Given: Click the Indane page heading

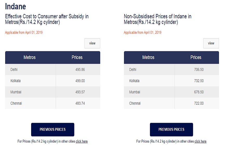Looking at the screenshot, I should coord(16,6).
